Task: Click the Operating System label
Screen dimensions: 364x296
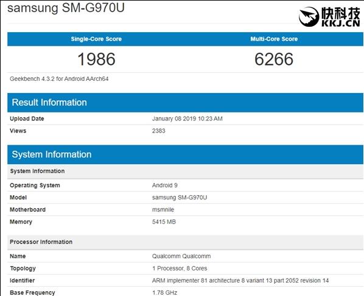Action: click(x=35, y=185)
